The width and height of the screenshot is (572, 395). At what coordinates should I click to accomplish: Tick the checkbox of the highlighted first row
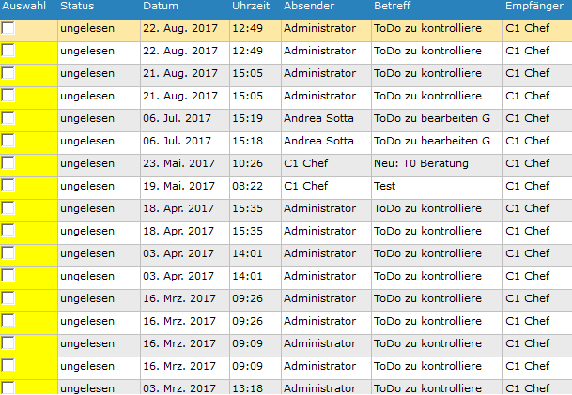pos(8,28)
